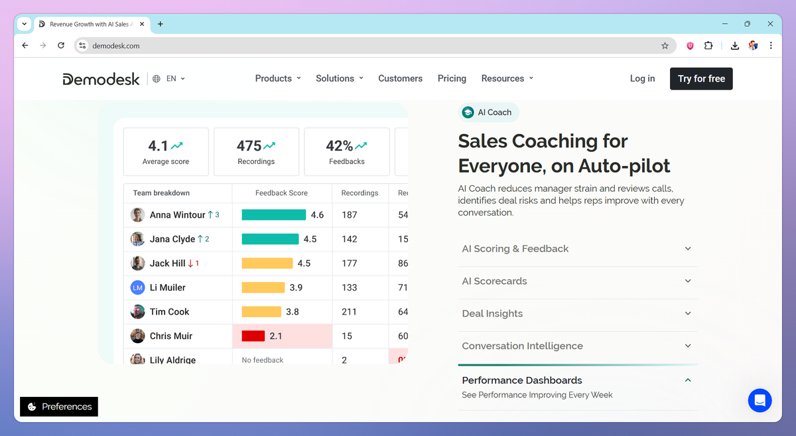Bookmark the page with the star icon

point(665,45)
